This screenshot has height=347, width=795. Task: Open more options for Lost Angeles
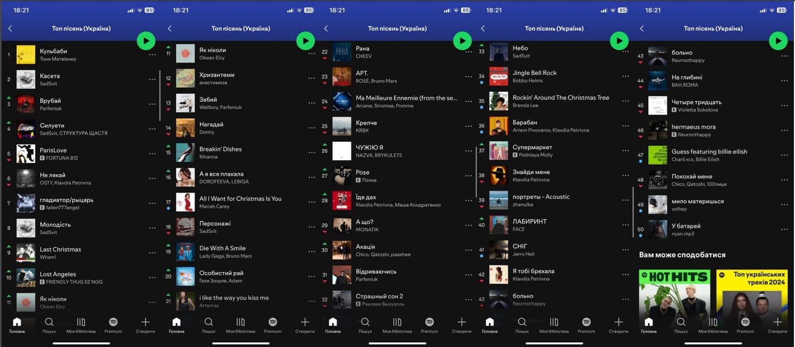153,277
